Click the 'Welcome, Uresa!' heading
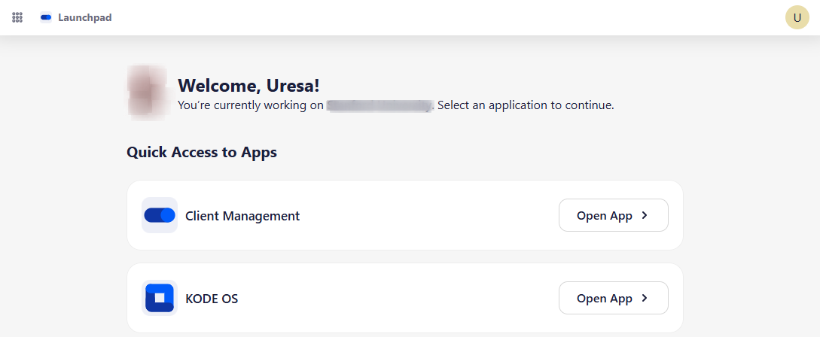The height and width of the screenshot is (337, 820). tap(253, 86)
